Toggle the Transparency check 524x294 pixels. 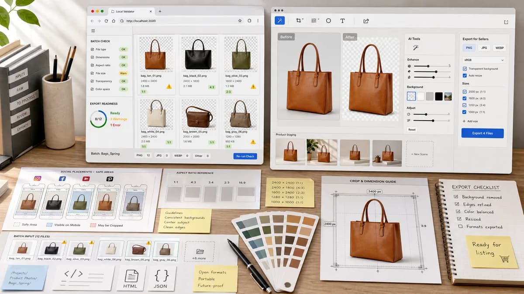[92, 81]
